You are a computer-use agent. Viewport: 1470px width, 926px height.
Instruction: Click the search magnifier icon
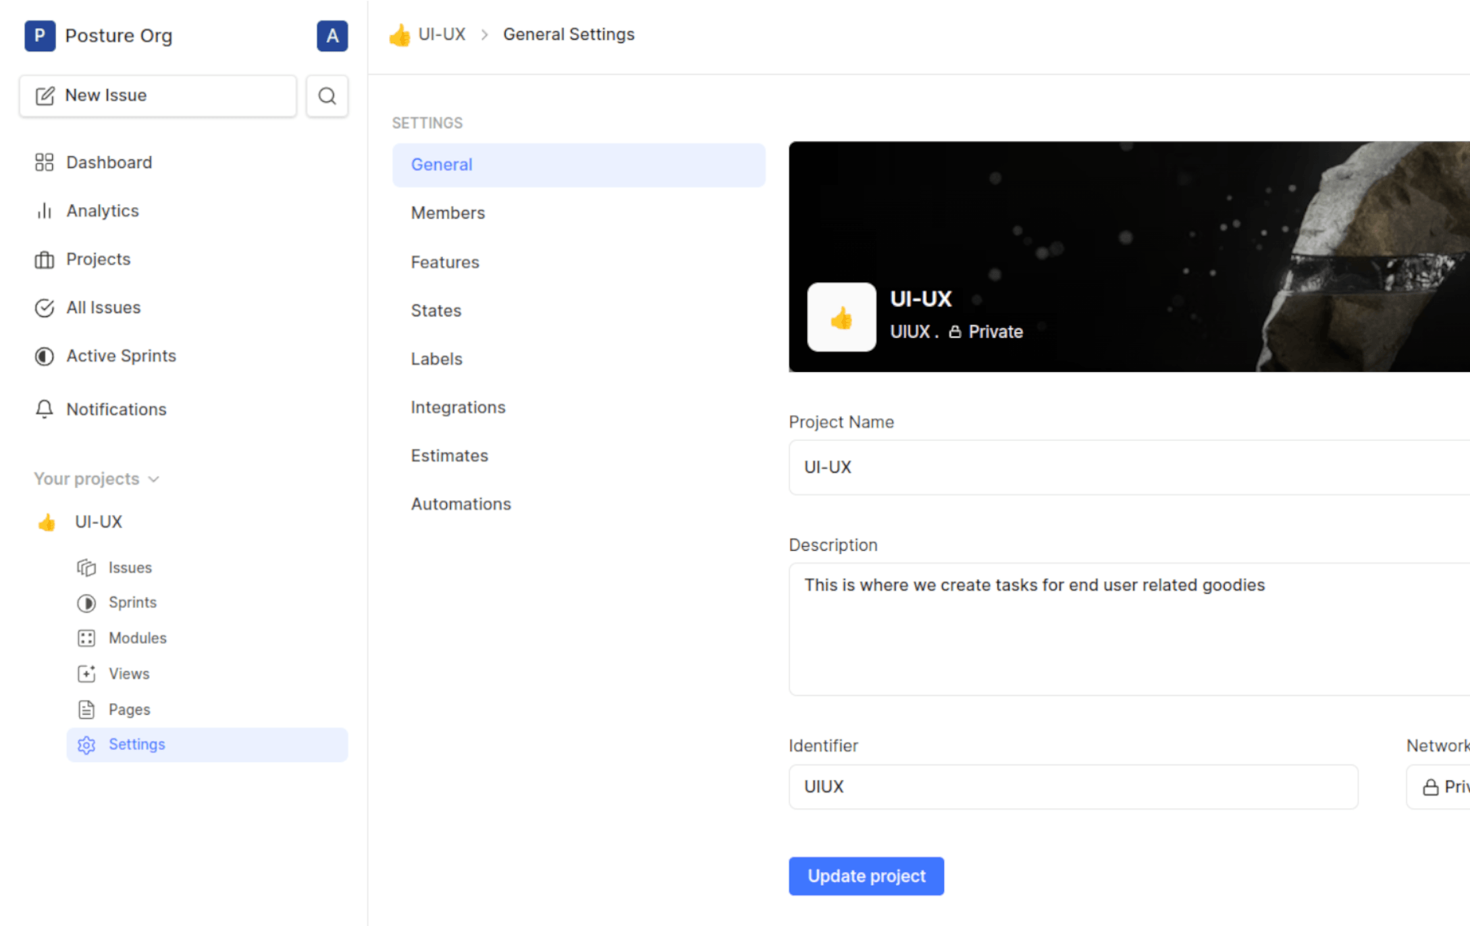pyautogui.click(x=326, y=95)
